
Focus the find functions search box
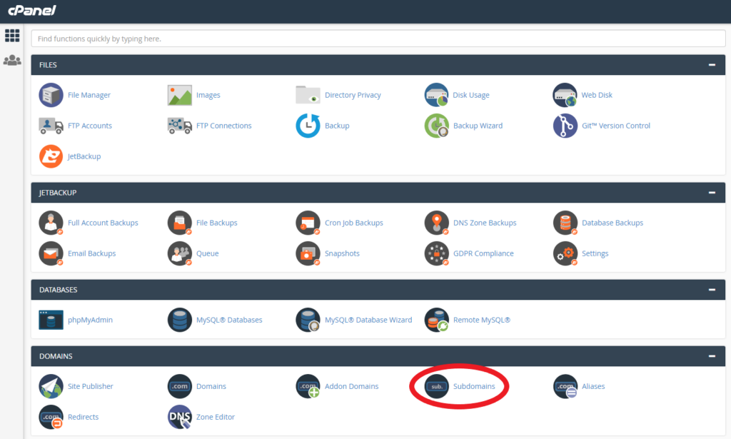(378, 39)
